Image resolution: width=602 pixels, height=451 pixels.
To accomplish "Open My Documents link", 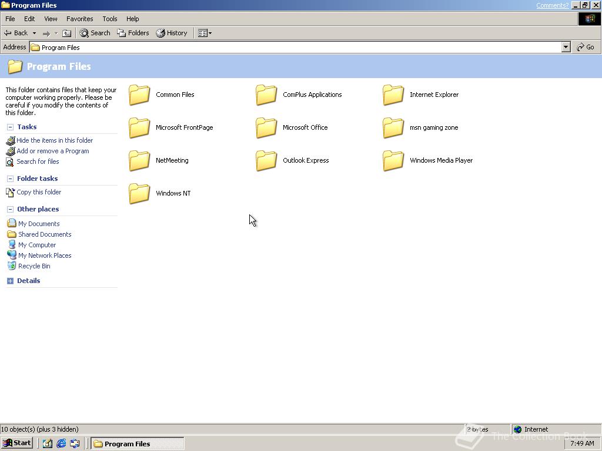I will click(x=39, y=224).
